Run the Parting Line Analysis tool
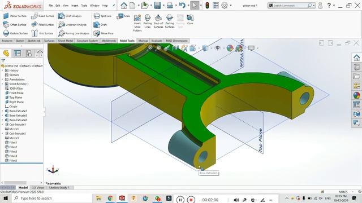Viewport: 362px width, 203px height. pyautogui.click(x=74, y=33)
